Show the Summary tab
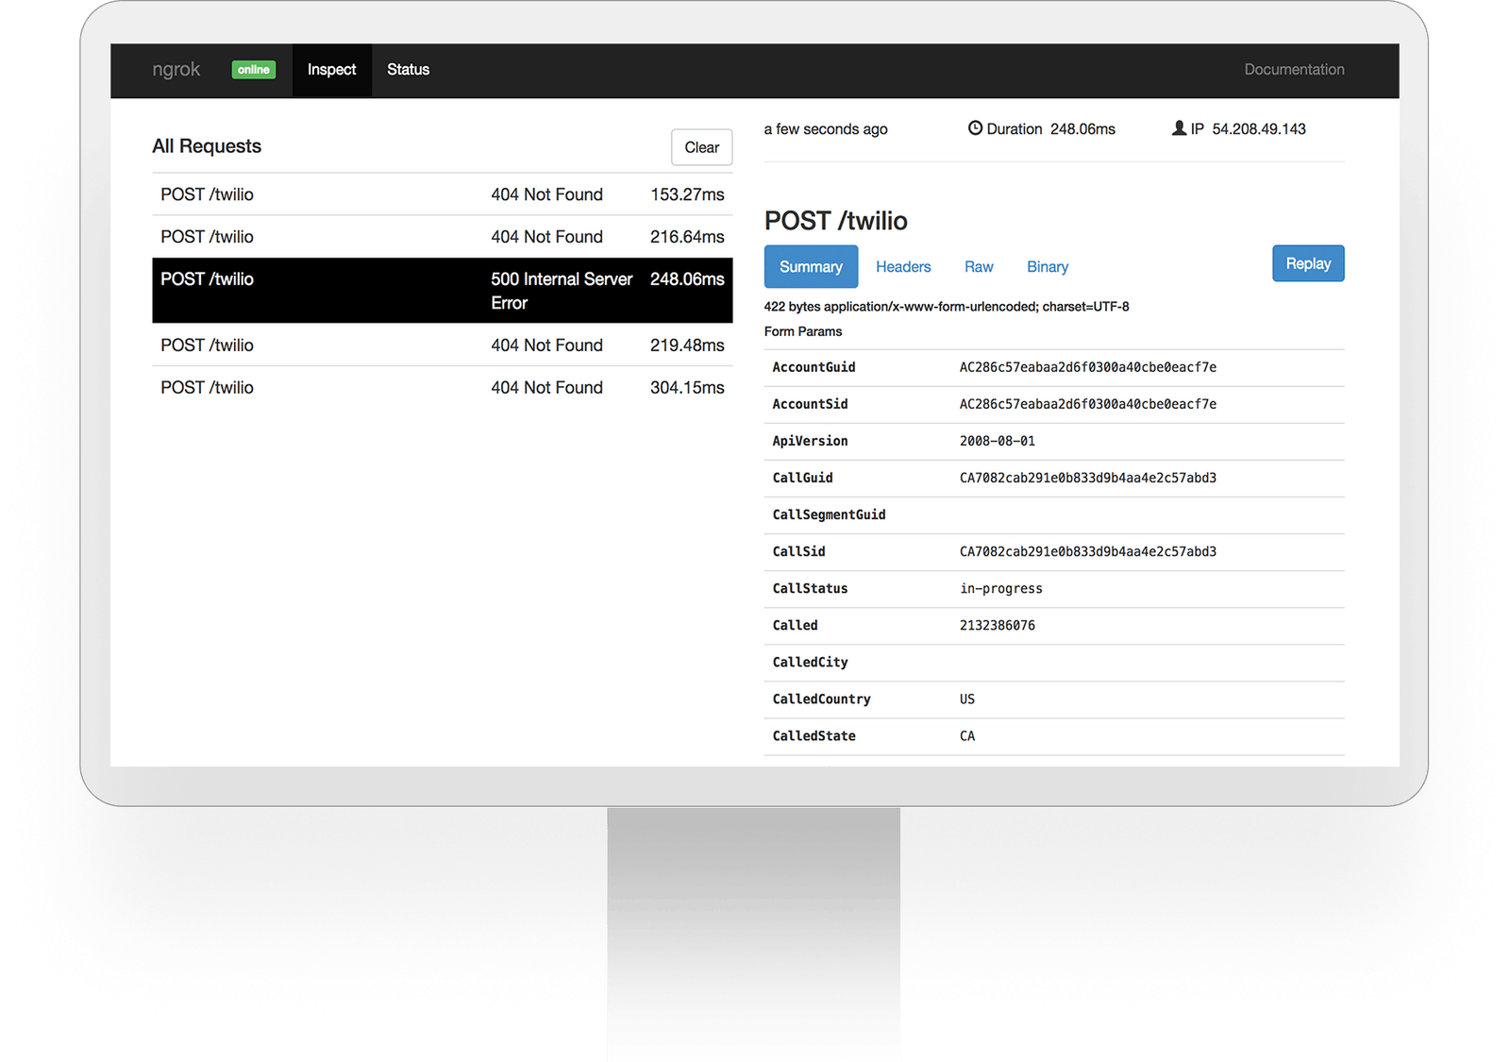 click(811, 267)
